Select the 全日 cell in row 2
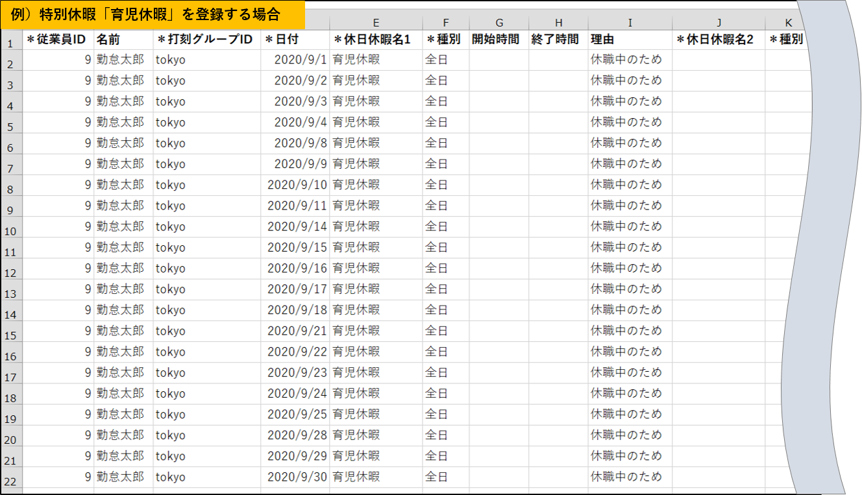 tap(445, 60)
